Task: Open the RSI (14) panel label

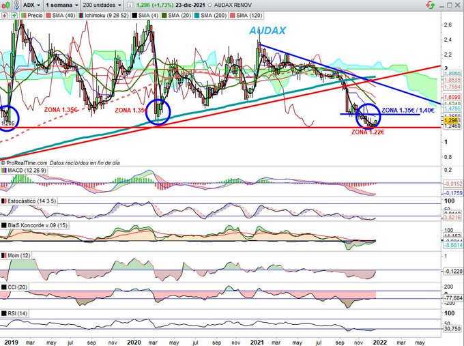Action: [x=14, y=313]
